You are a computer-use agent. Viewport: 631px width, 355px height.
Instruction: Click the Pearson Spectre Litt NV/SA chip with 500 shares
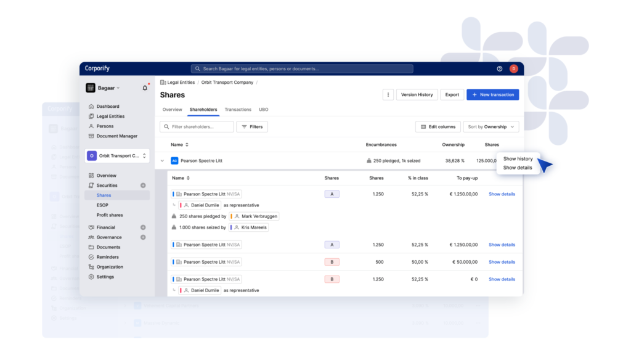click(206, 262)
